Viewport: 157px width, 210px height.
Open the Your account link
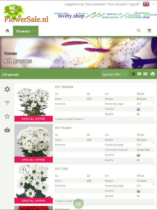(117, 4)
